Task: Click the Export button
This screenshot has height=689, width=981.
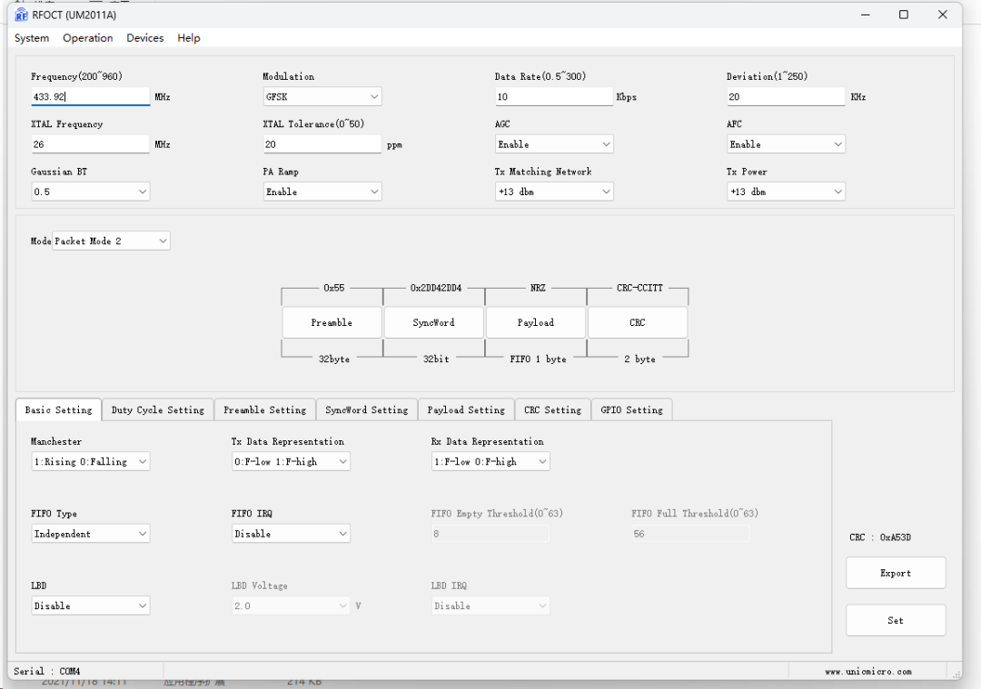Action: click(x=895, y=573)
